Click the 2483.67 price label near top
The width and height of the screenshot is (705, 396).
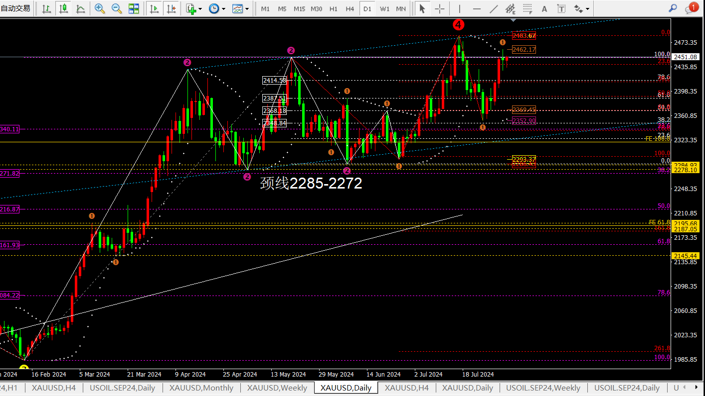click(x=524, y=36)
